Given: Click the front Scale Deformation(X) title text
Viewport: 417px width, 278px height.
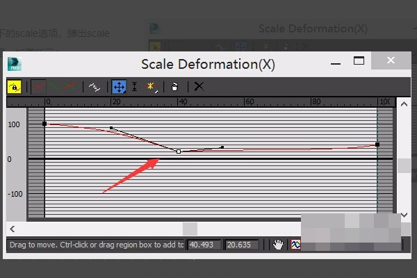Looking at the screenshot, I should (x=208, y=65).
